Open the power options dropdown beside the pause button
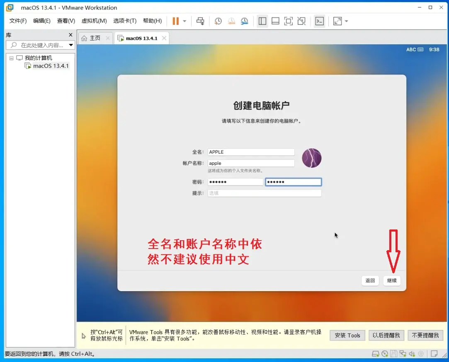Screen dimensions: 449x362 click(184, 21)
